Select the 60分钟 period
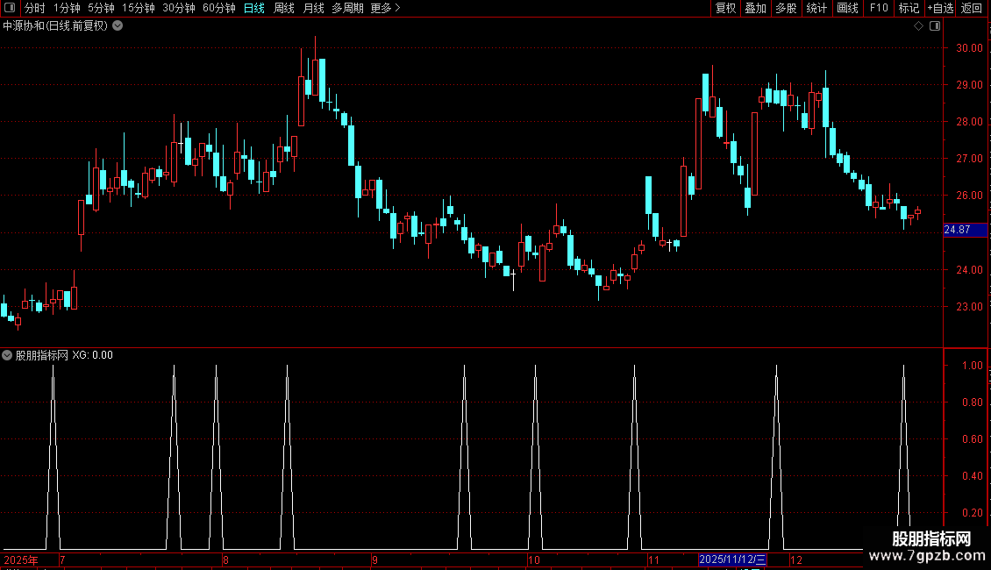The height and width of the screenshot is (570, 991). pos(219,8)
